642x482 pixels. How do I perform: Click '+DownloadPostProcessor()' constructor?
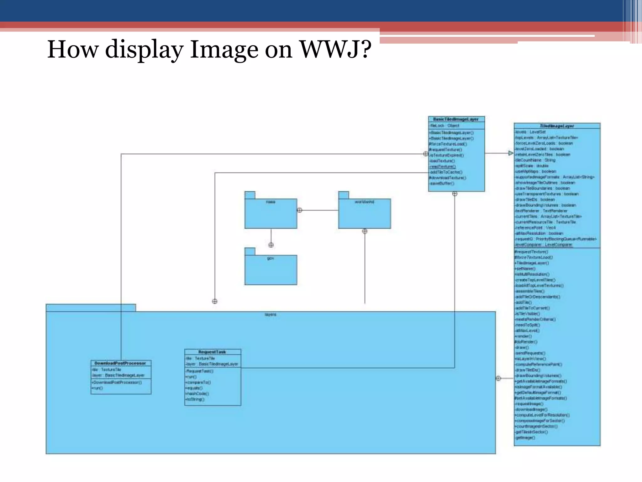[x=117, y=382]
